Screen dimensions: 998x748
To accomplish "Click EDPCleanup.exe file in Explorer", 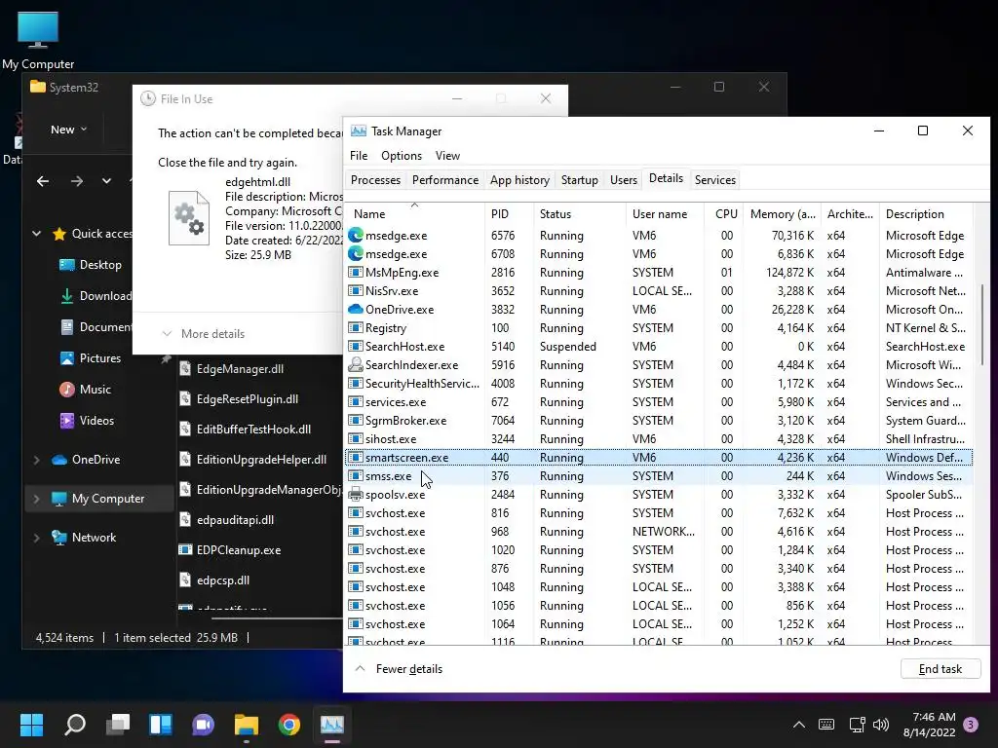I will pos(230,549).
